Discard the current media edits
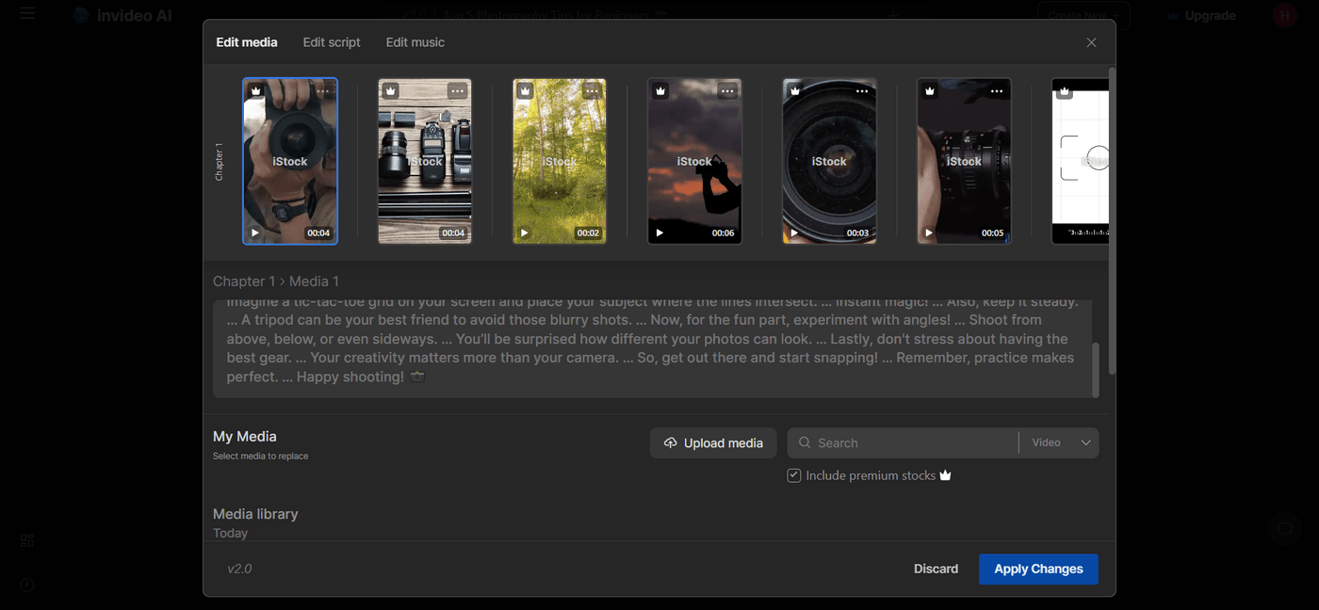The image size is (1319, 610). click(x=936, y=569)
